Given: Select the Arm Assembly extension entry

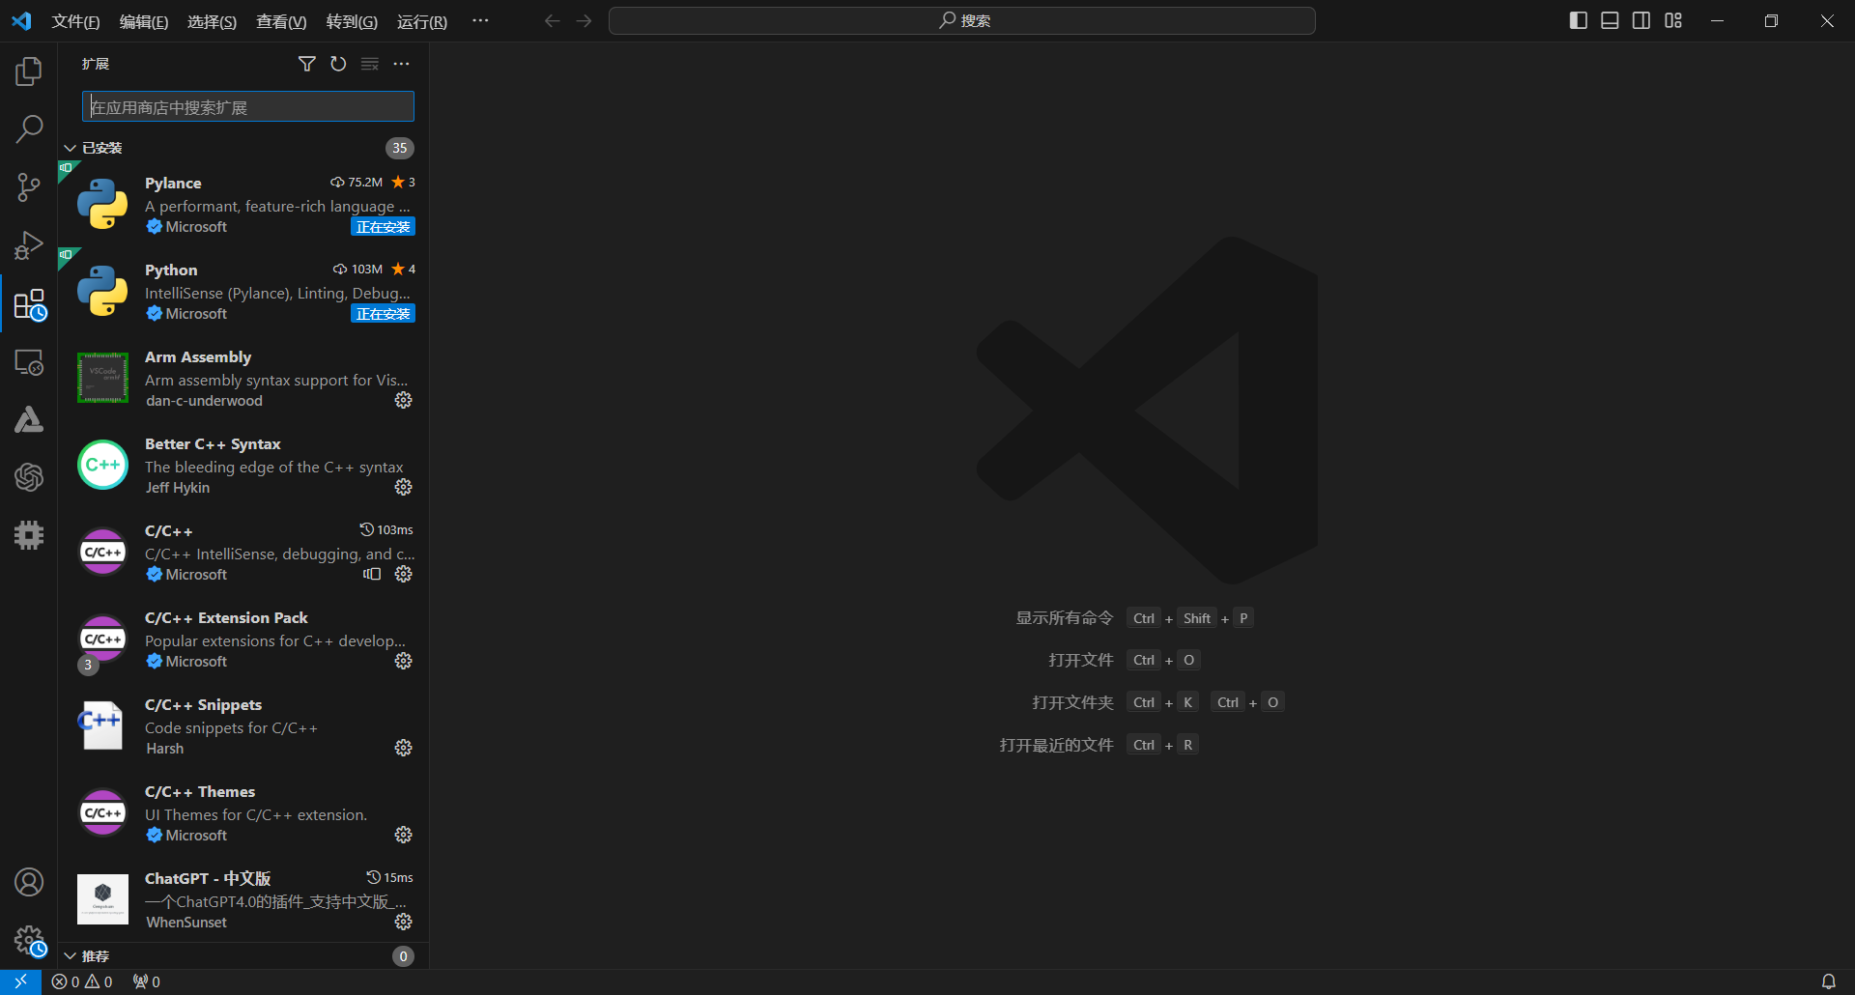Looking at the screenshot, I should click(243, 378).
